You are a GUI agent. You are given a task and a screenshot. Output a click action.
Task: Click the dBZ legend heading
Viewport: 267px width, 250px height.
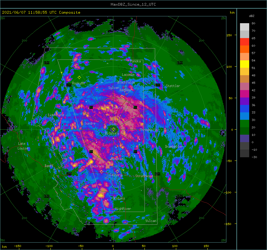point(252,16)
